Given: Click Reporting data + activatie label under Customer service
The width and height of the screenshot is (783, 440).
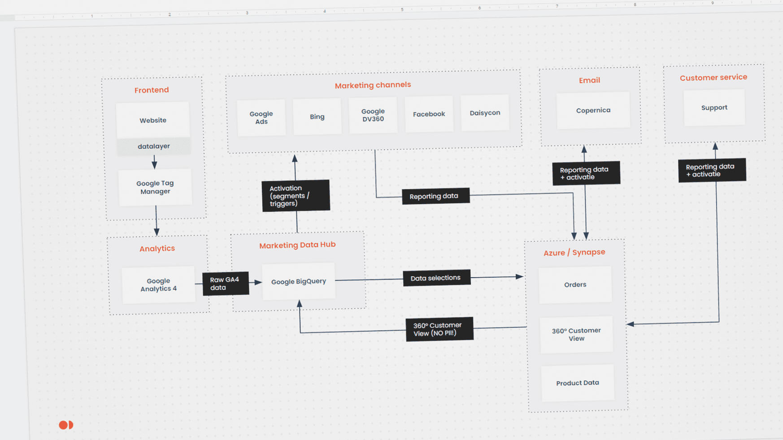Looking at the screenshot, I should pyautogui.click(x=712, y=170).
